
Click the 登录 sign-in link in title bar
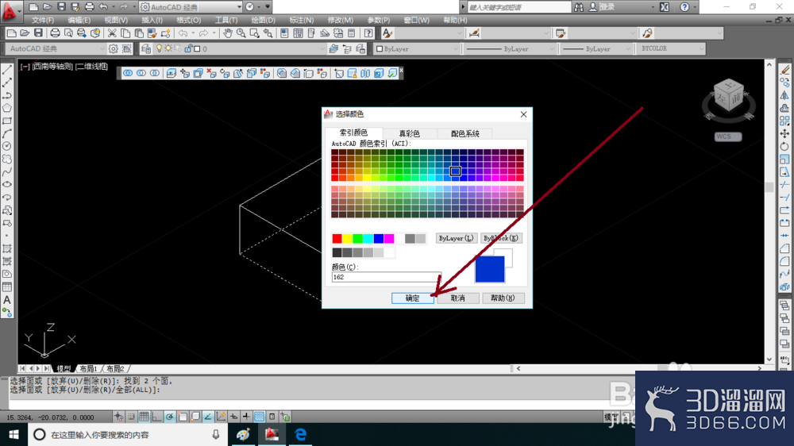607,7
